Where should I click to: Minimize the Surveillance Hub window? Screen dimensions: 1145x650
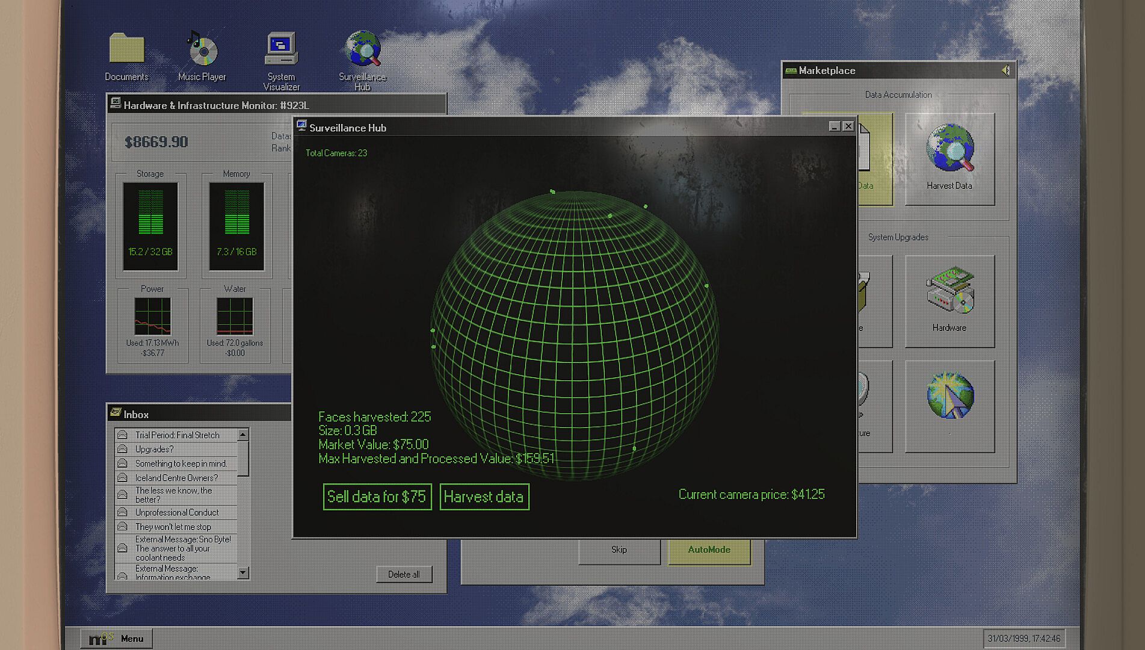point(834,126)
